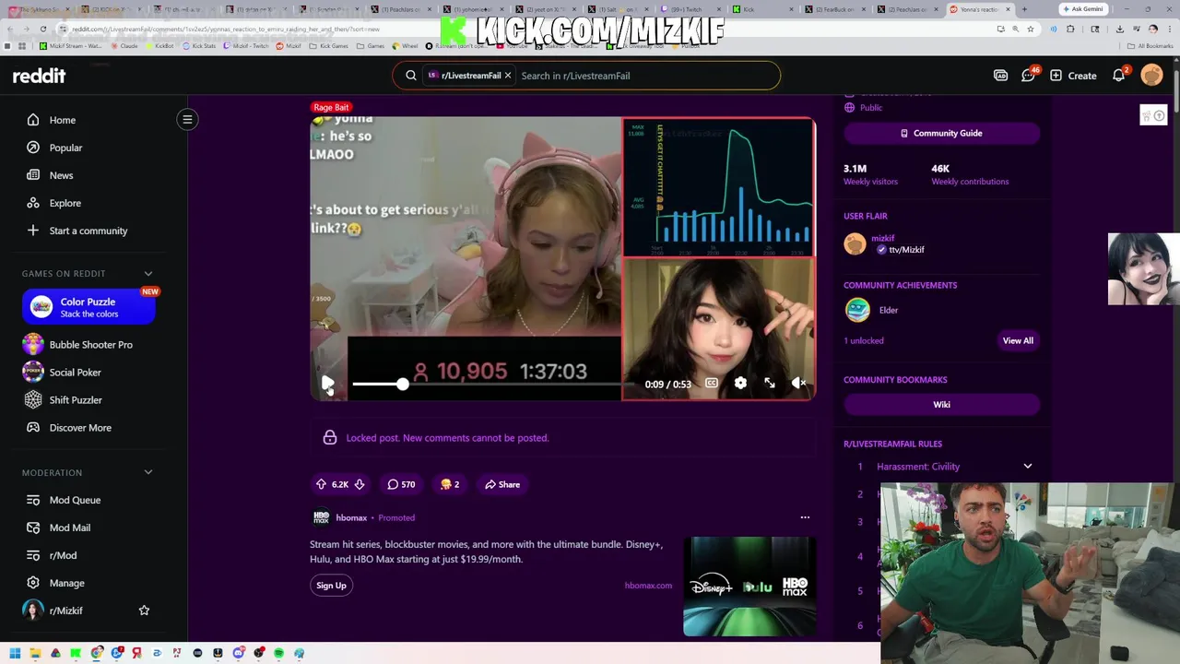Open video settings gear
Image resolution: width=1180 pixels, height=664 pixels.
pos(740,383)
